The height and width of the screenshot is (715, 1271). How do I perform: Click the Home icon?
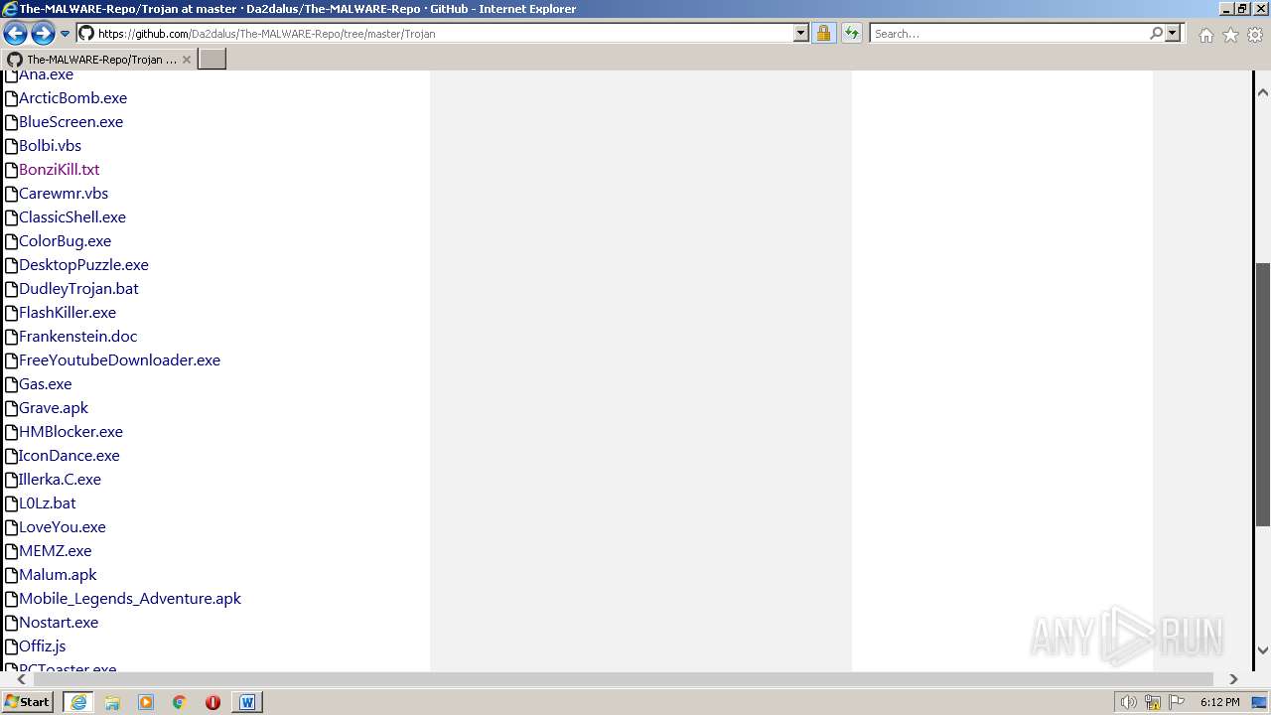click(x=1205, y=35)
